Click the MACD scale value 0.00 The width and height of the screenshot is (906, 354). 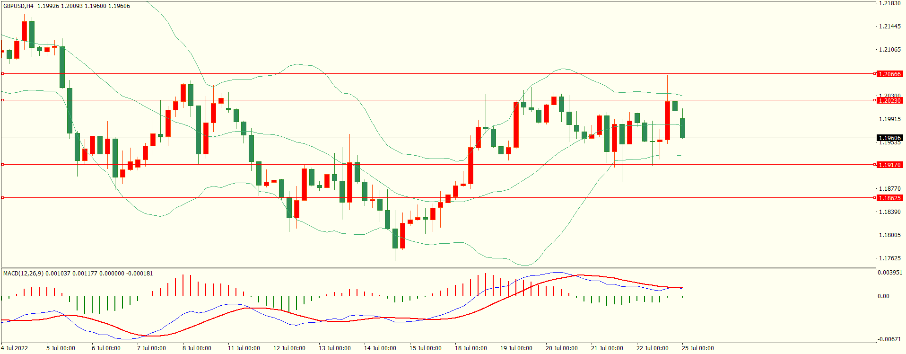click(x=883, y=296)
